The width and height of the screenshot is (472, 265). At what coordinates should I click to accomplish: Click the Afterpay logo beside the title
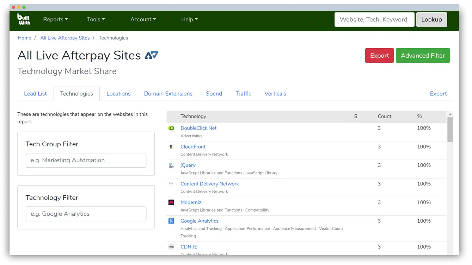[x=152, y=55]
